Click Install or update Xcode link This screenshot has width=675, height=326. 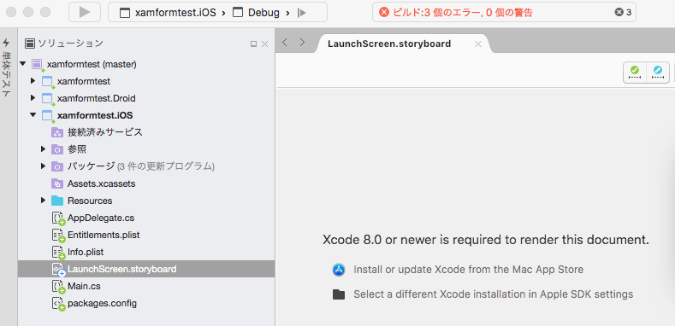coord(468,270)
